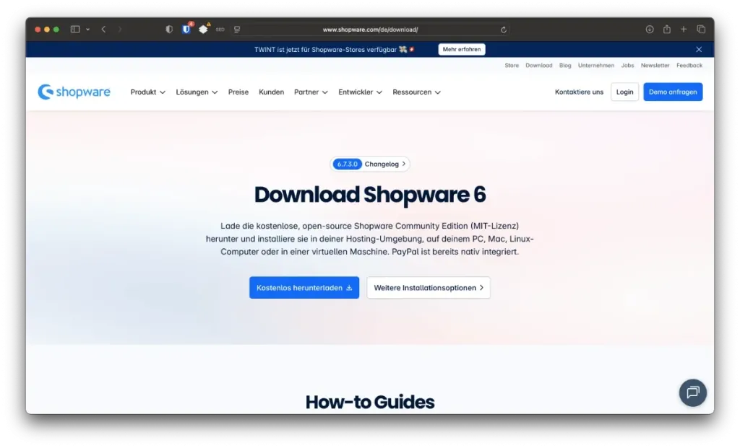Dismiss the TWINT banner with the X
This screenshot has height=448, width=740.
698,49
